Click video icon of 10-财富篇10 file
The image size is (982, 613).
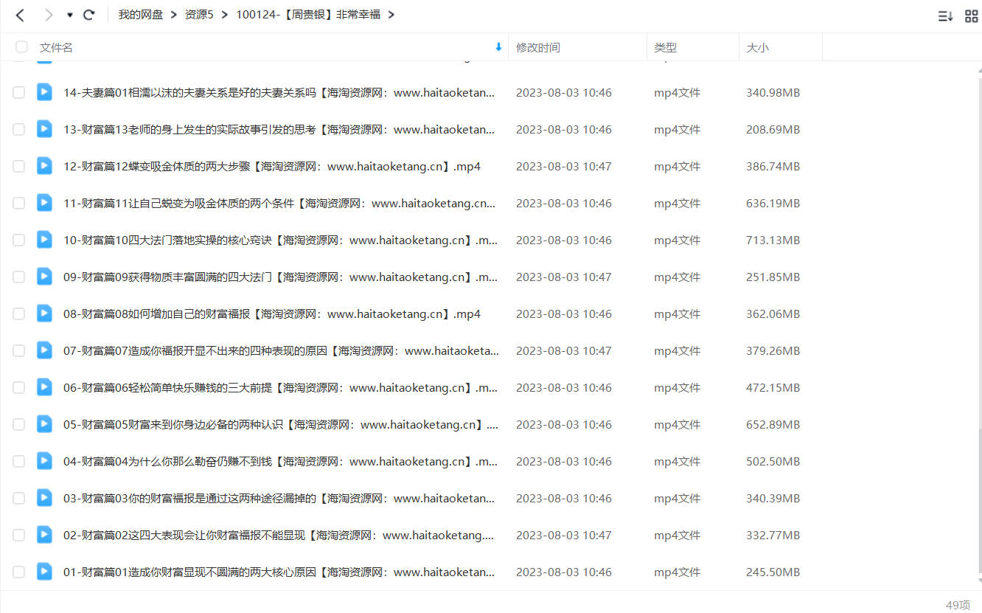(45, 239)
